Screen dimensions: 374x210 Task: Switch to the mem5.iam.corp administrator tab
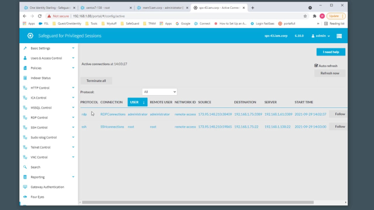point(162,8)
